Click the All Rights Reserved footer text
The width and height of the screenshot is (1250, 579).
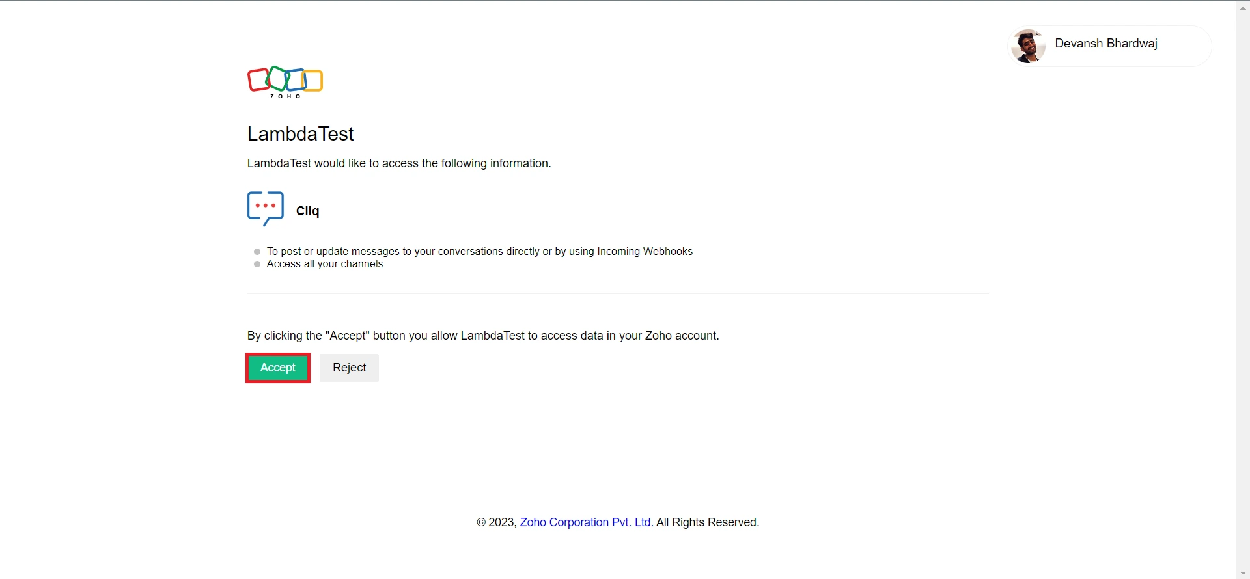(707, 522)
